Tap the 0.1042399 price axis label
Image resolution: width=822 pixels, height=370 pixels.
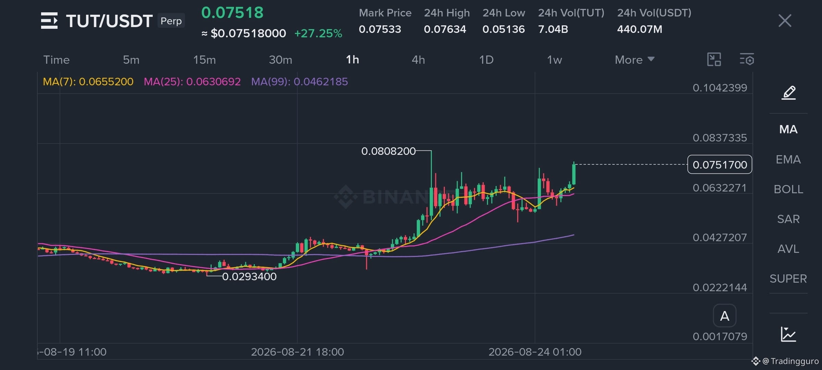click(720, 88)
